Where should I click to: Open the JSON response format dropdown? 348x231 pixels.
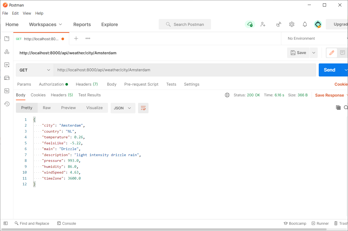[123, 108]
